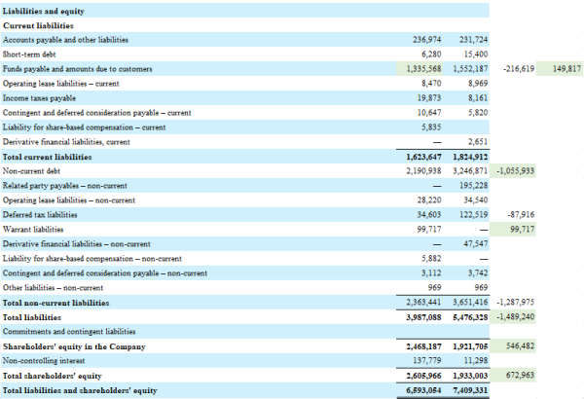Select the Non-controlling interest value 137,779

pos(425,360)
